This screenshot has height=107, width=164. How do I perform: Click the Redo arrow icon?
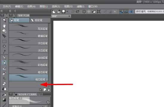pos(78,12)
